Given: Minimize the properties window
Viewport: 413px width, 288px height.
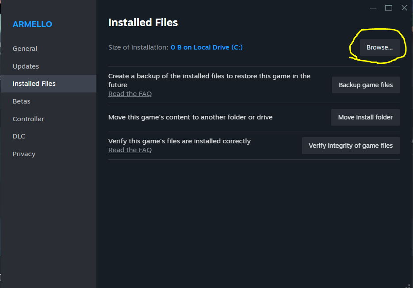Looking at the screenshot, I should coord(373,8).
